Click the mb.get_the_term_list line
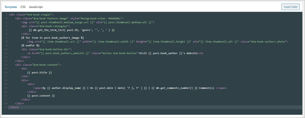Image resolution: width=305 pixels, height=118 pixels. tap(72, 30)
